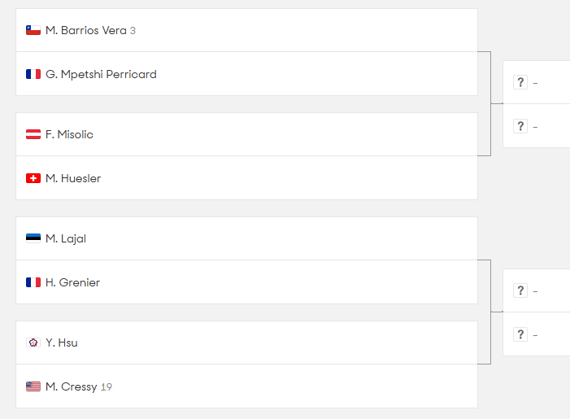The width and height of the screenshot is (570, 419).
Task: Select the F. Misolic player name
Action: click(69, 134)
